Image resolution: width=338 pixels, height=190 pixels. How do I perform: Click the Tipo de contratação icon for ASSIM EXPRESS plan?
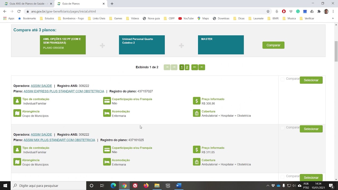click(17, 101)
